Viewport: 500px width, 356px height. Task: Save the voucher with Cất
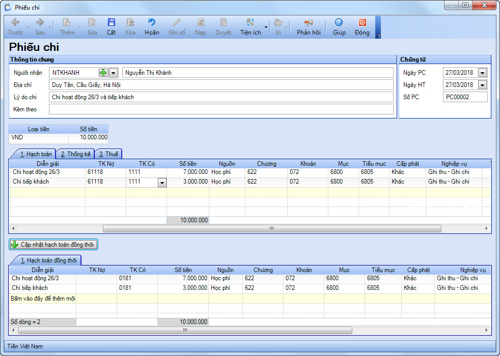pos(111,27)
